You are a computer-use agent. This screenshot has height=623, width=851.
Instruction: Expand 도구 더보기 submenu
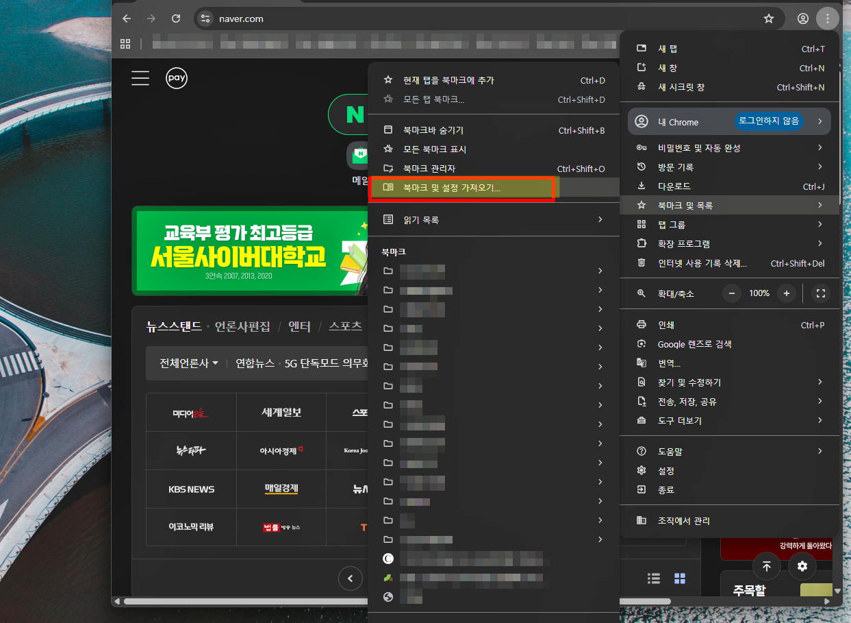(x=731, y=421)
